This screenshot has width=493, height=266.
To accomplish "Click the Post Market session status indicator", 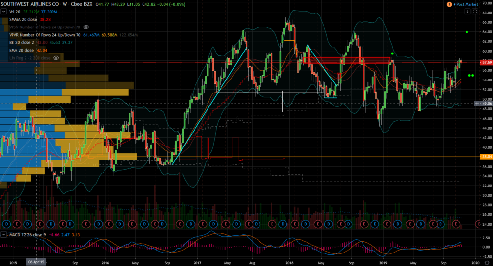I will 466,4.
